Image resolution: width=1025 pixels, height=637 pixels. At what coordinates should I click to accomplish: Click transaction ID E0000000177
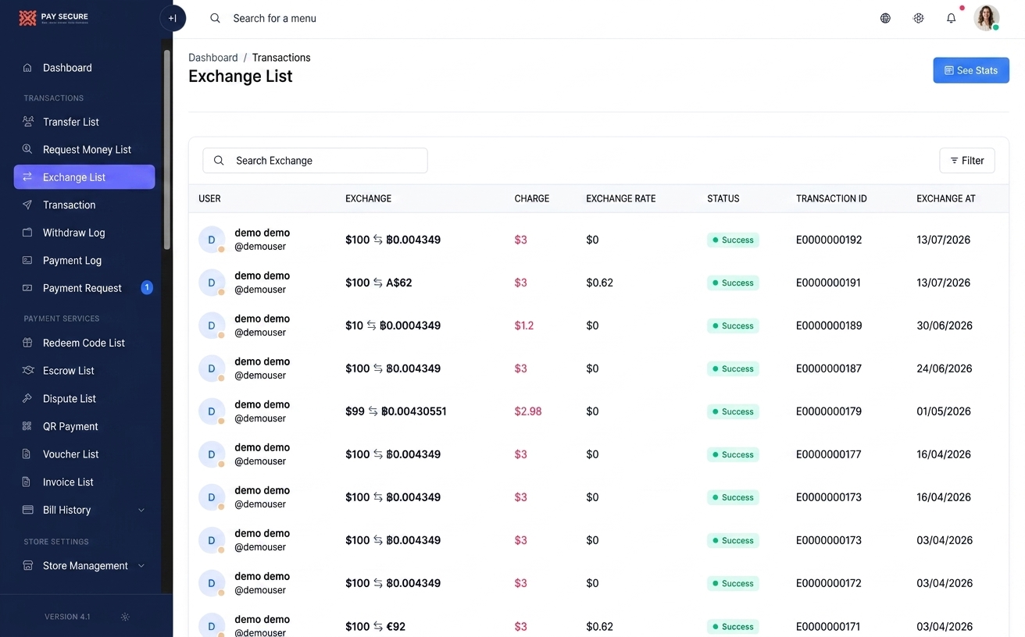(829, 454)
